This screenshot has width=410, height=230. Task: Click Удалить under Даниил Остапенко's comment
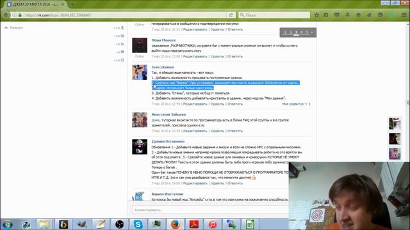218,183
